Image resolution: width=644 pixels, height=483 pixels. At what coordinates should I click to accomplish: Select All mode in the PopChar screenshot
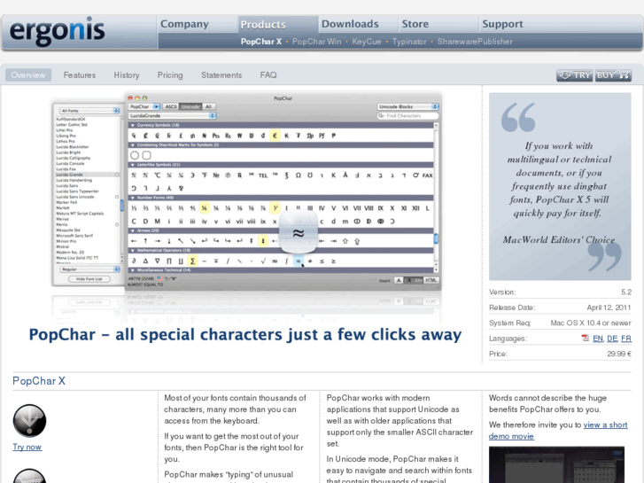point(208,106)
